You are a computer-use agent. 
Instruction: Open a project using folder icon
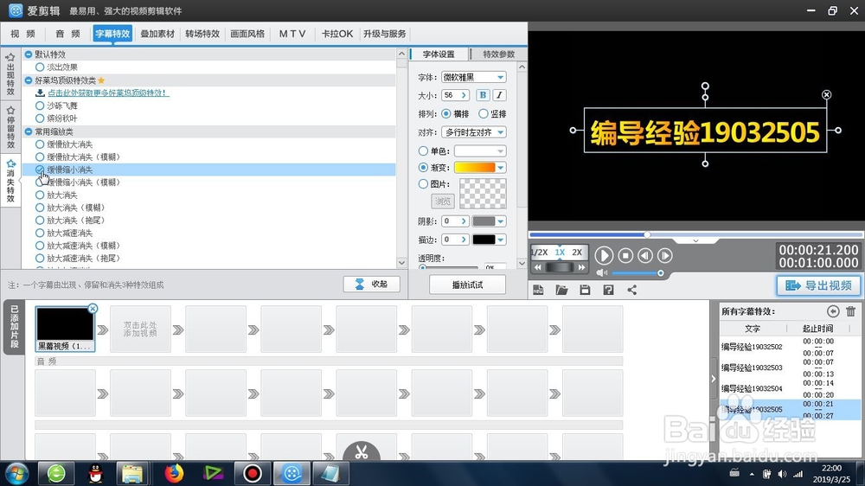[x=561, y=291]
